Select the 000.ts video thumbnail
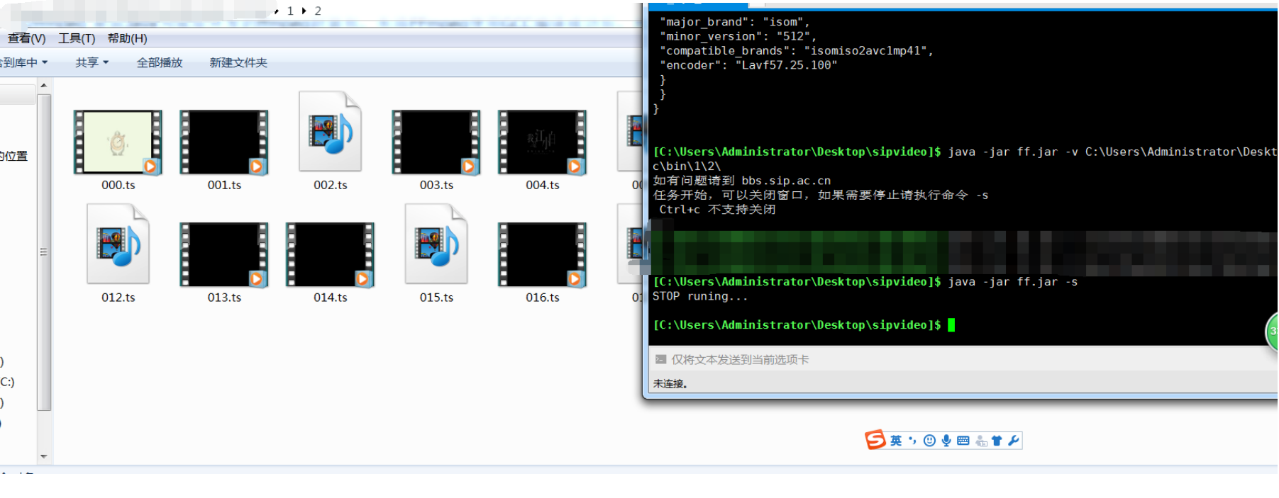 [x=118, y=142]
